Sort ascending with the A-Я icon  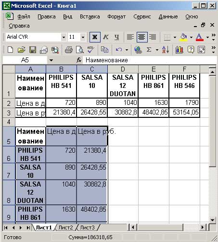(x=166, y=50)
